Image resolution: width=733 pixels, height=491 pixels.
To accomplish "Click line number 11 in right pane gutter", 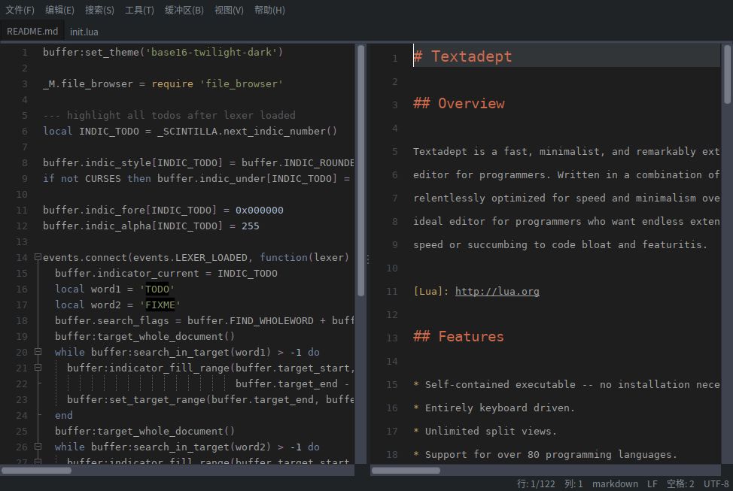I will 392,291.
